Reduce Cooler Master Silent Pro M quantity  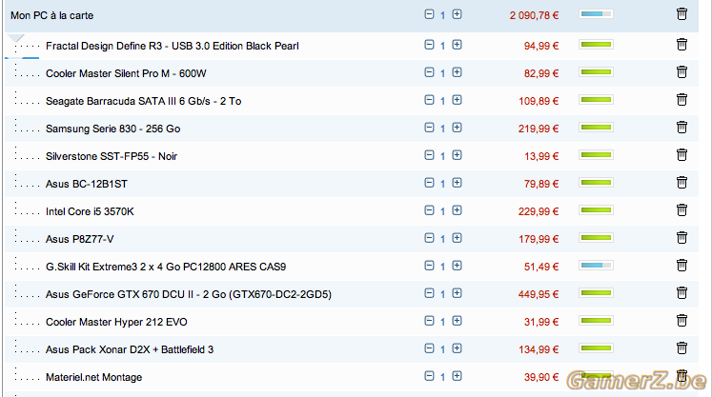(429, 72)
